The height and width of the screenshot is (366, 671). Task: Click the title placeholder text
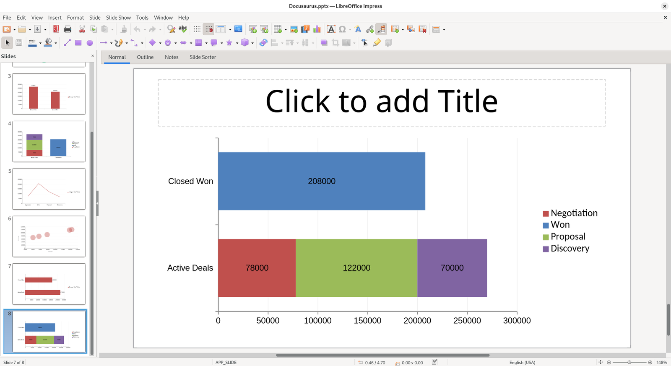(x=382, y=101)
